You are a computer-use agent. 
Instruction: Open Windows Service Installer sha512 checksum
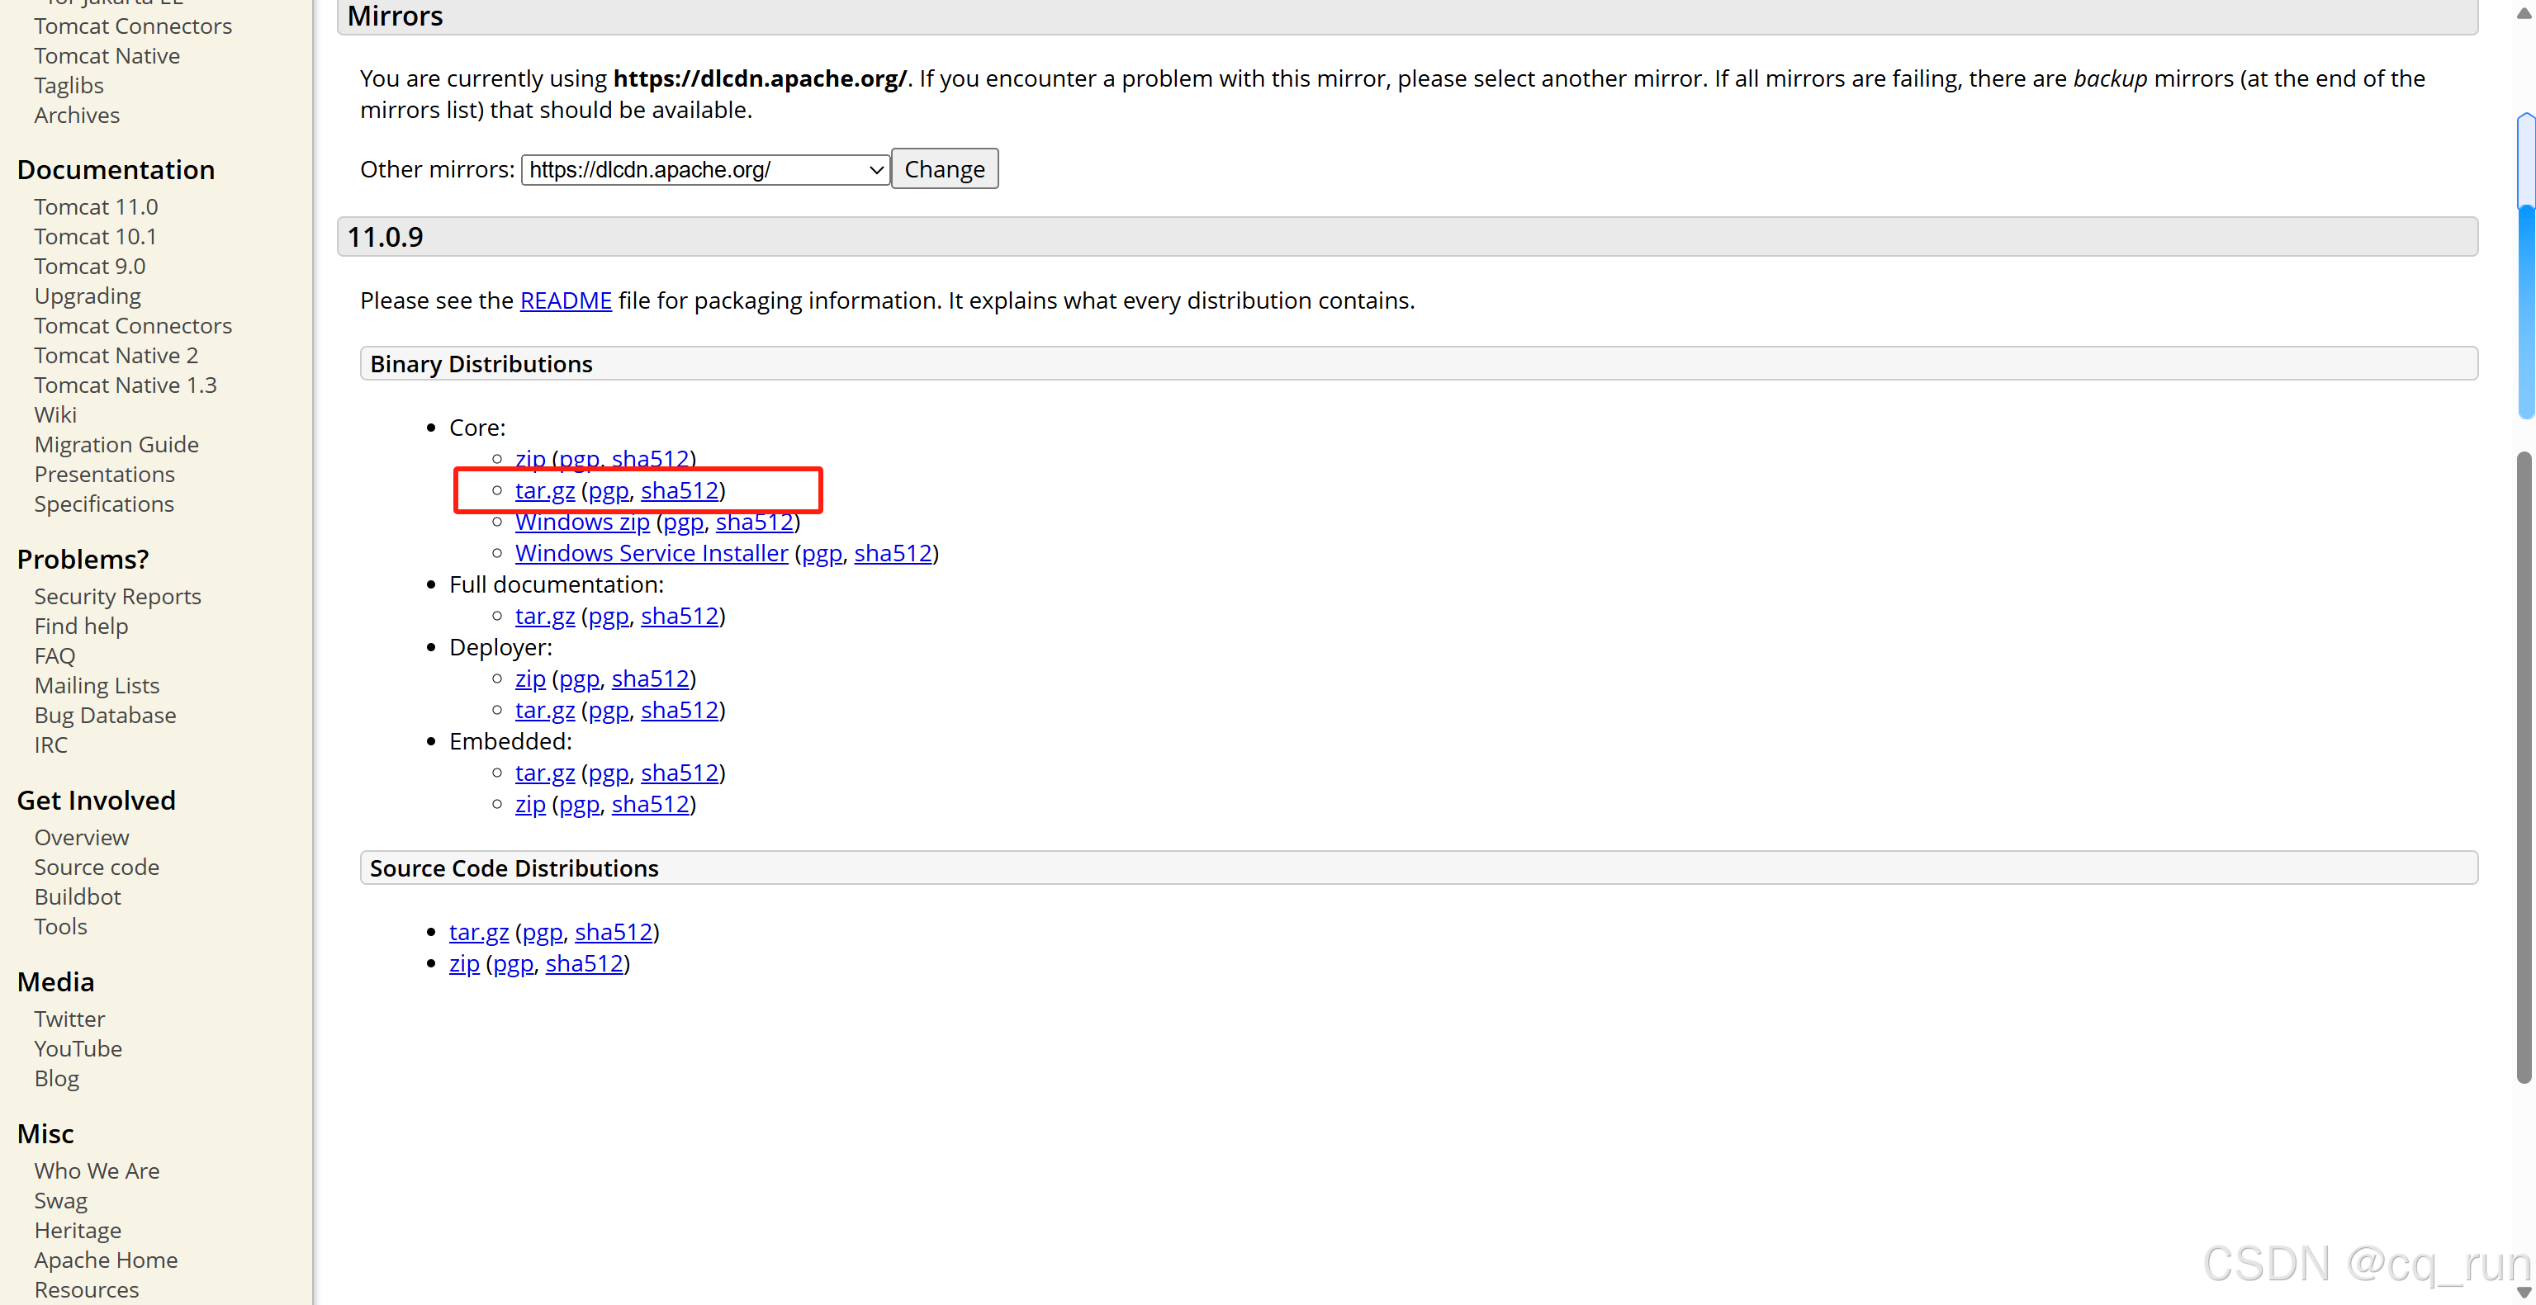pyautogui.click(x=892, y=553)
